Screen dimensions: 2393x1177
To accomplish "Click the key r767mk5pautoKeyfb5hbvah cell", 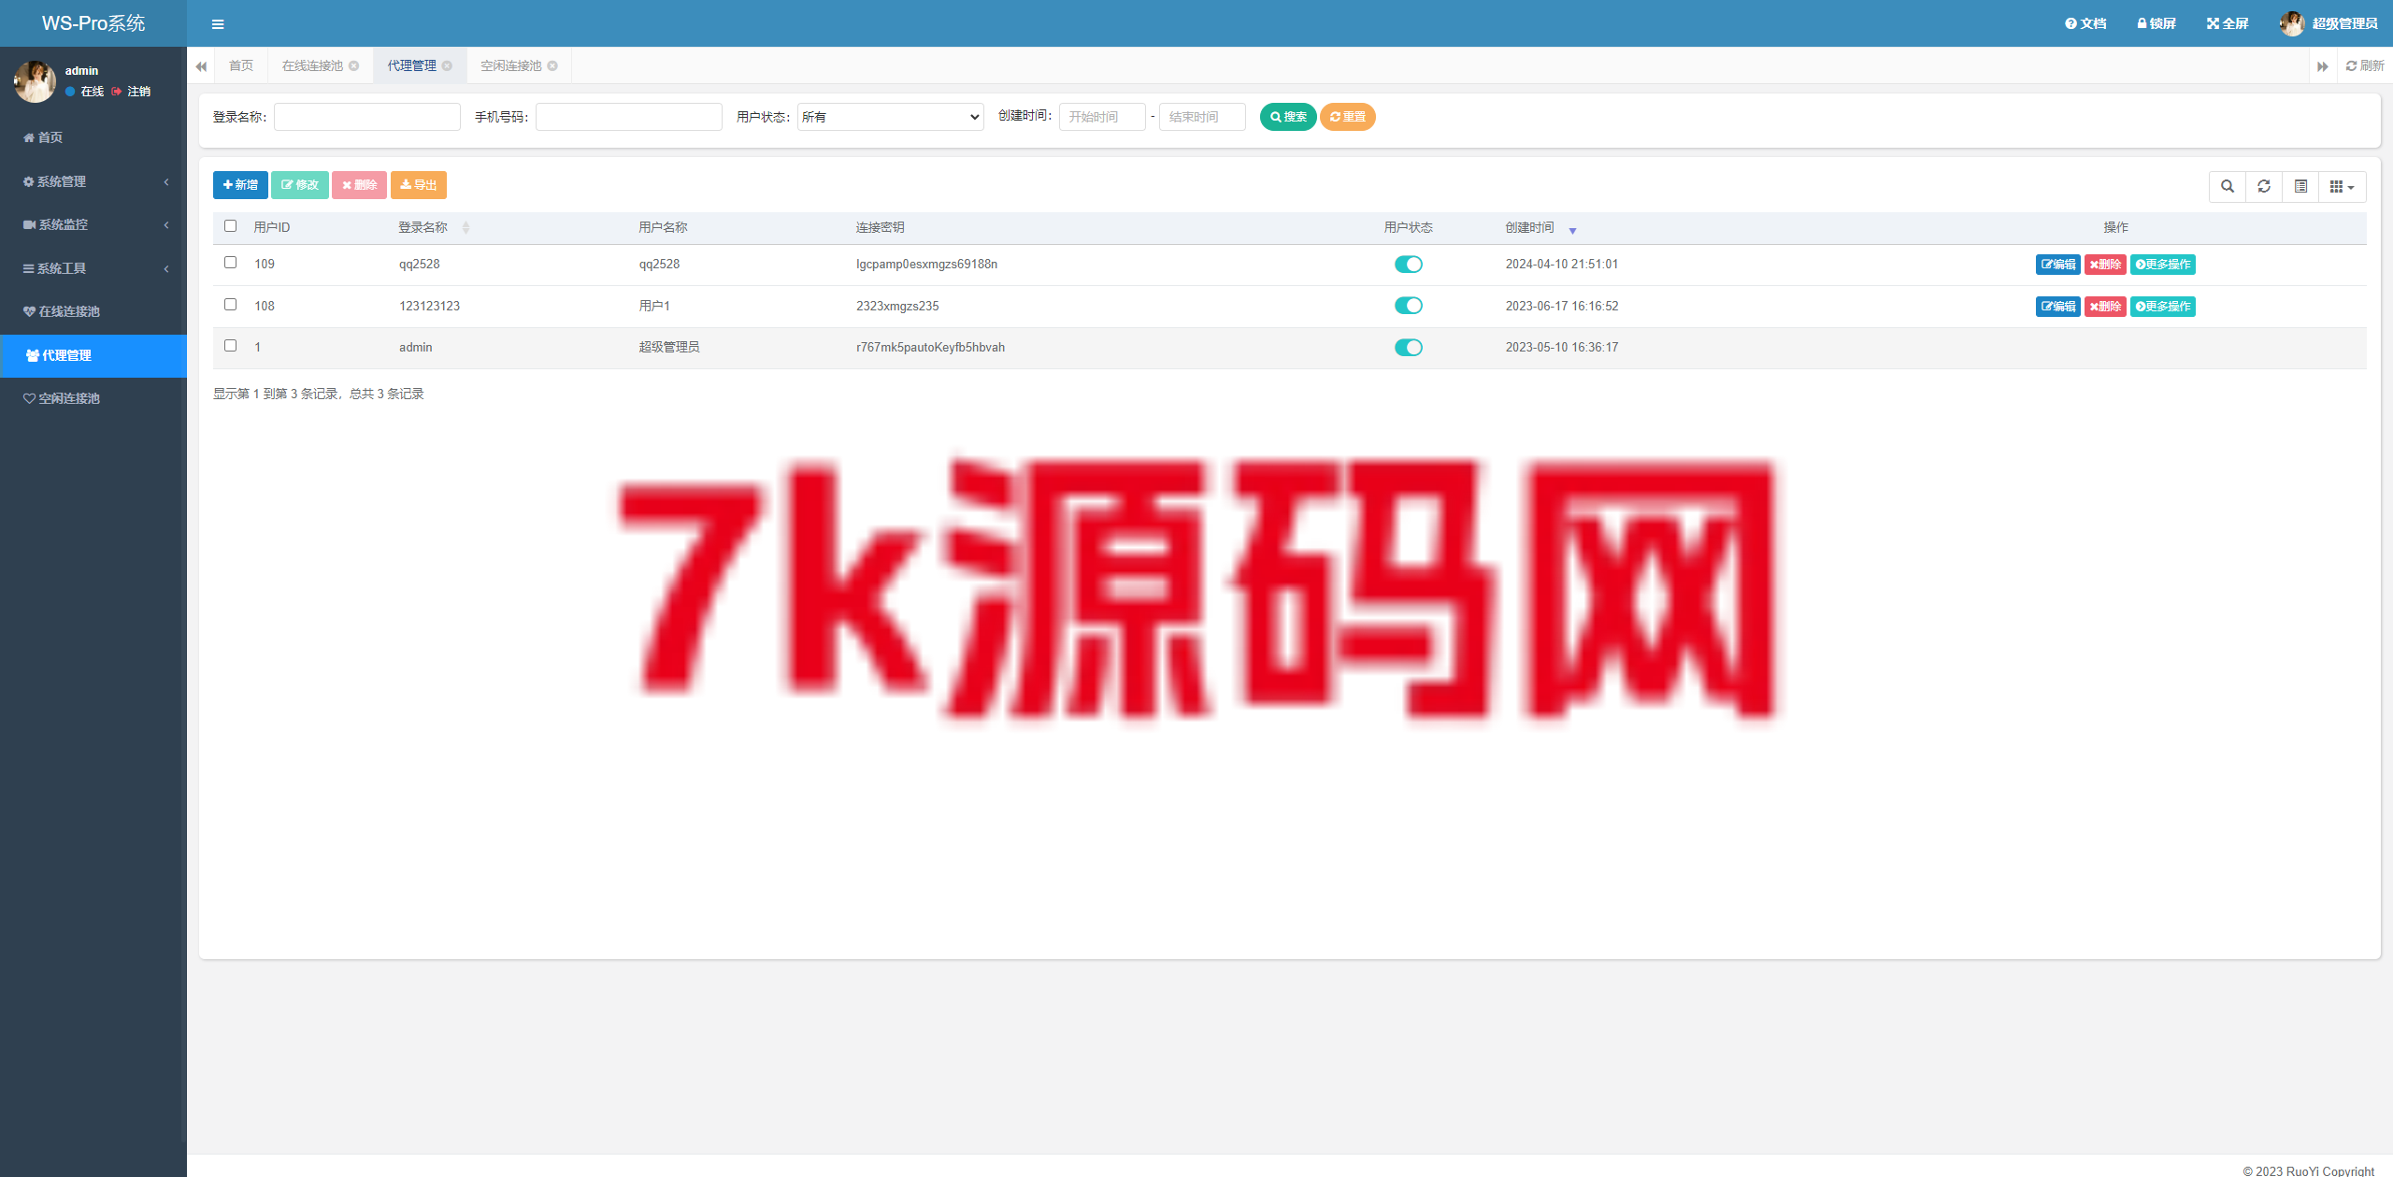I will [x=930, y=348].
